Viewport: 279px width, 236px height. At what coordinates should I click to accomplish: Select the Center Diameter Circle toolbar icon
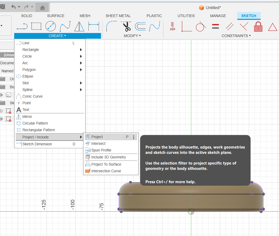[51, 26]
